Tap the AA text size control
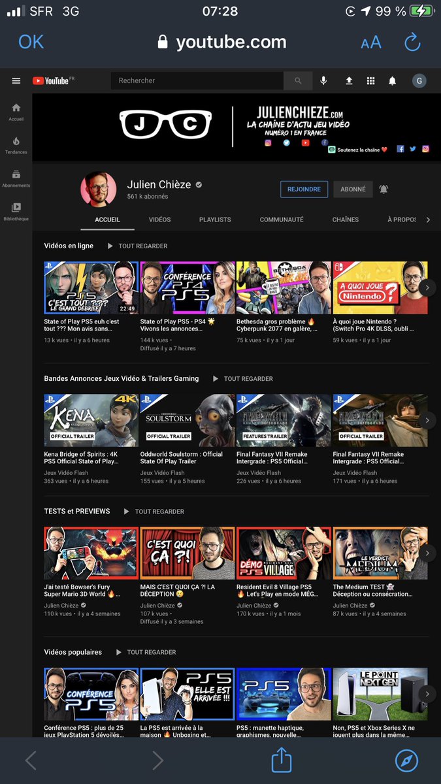This screenshot has width=441, height=784. pos(370,43)
